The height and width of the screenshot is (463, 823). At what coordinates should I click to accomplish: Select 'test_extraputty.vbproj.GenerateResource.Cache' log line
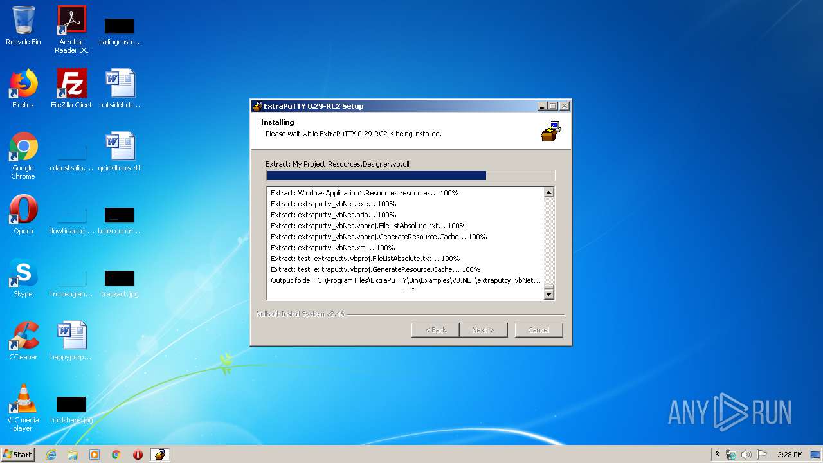pos(375,269)
